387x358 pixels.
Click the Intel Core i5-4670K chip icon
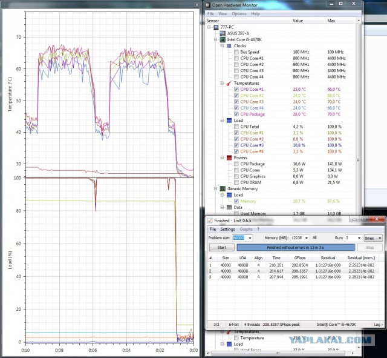point(223,39)
